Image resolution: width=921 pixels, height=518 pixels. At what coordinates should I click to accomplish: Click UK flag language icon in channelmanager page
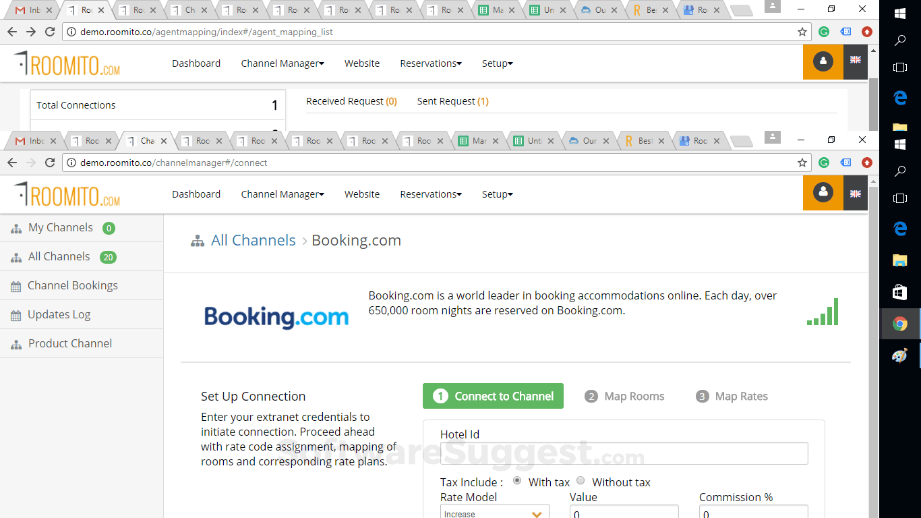[856, 194]
